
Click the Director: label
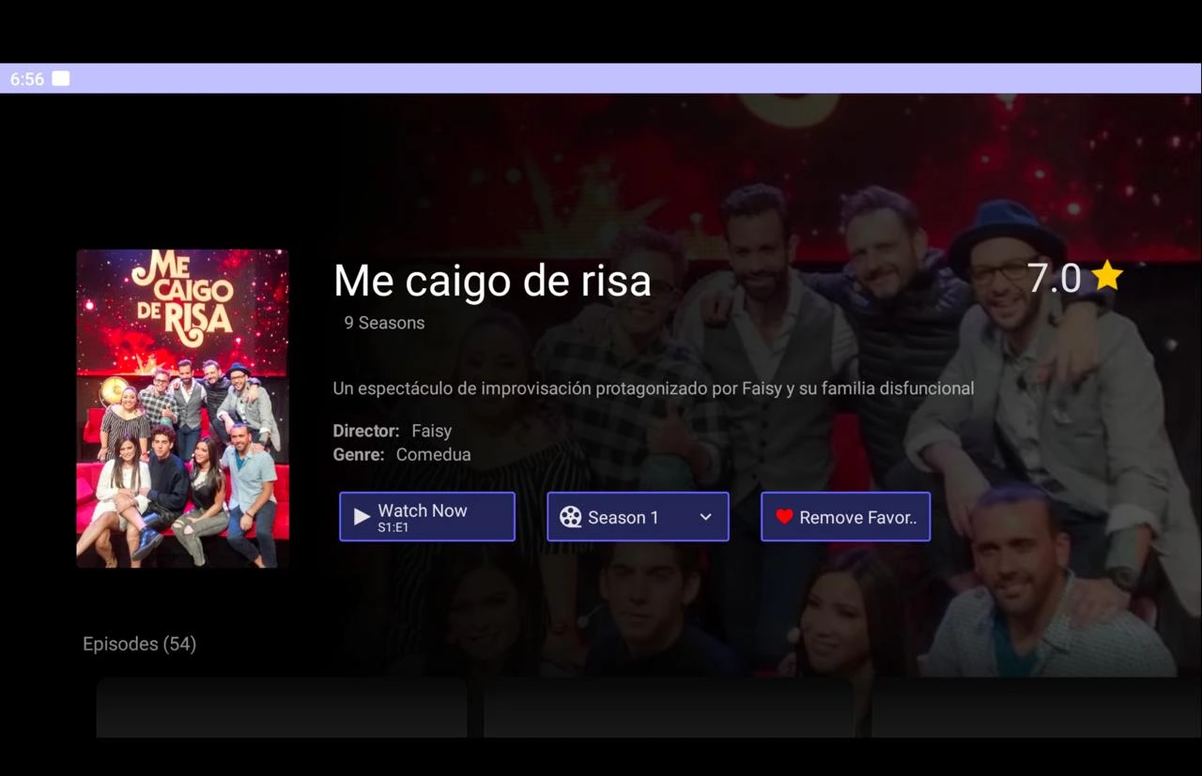pyautogui.click(x=366, y=432)
